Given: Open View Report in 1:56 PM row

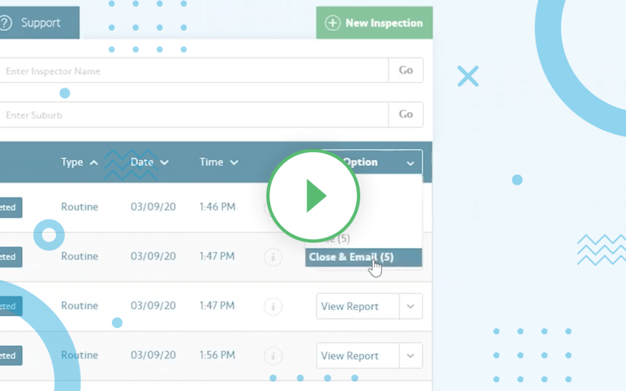Looking at the screenshot, I should (x=358, y=356).
